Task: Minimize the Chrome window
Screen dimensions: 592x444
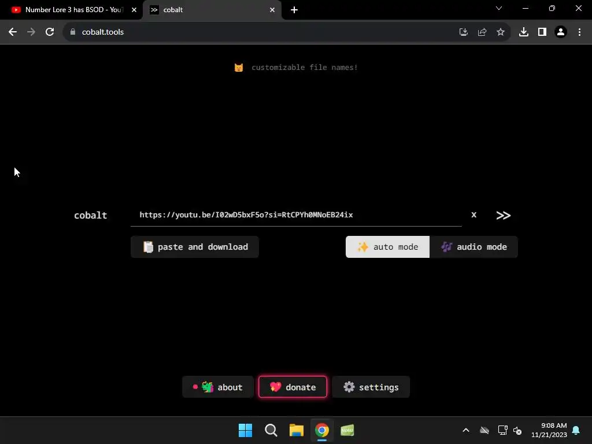Action: click(x=525, y=8)
